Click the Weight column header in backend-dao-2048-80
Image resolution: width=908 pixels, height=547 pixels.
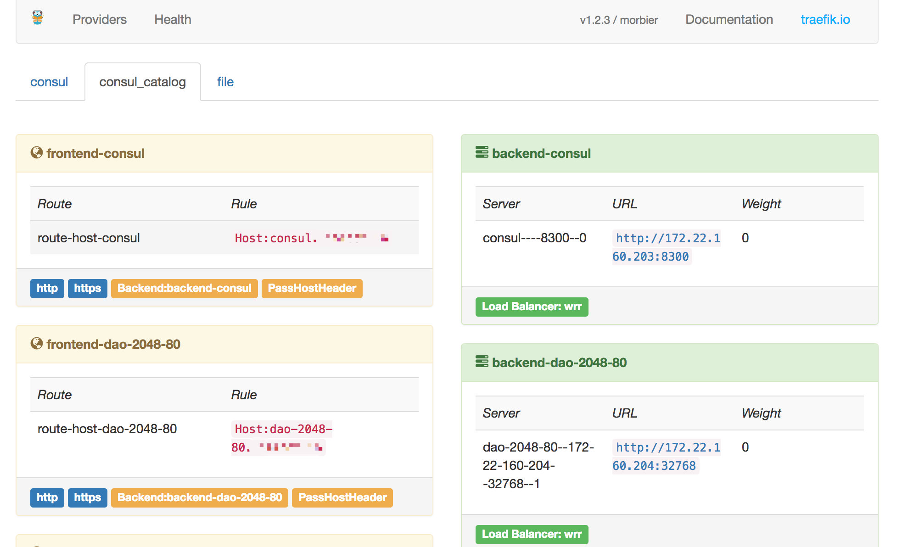761,413
